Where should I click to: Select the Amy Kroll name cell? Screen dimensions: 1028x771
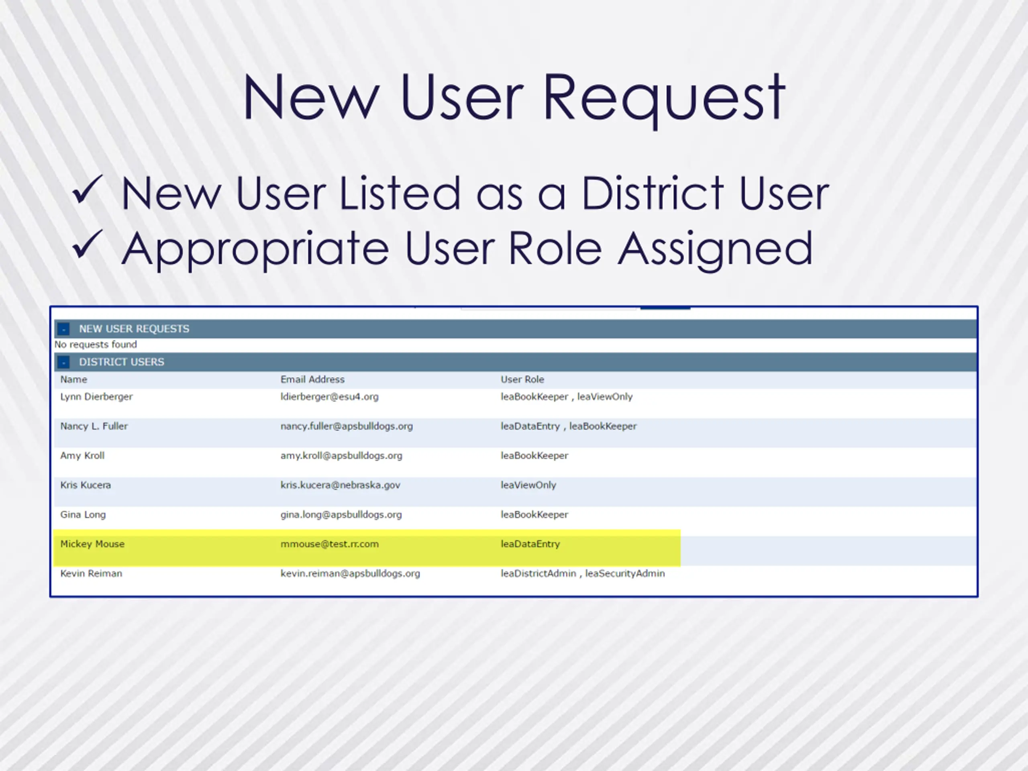(82, 455)
